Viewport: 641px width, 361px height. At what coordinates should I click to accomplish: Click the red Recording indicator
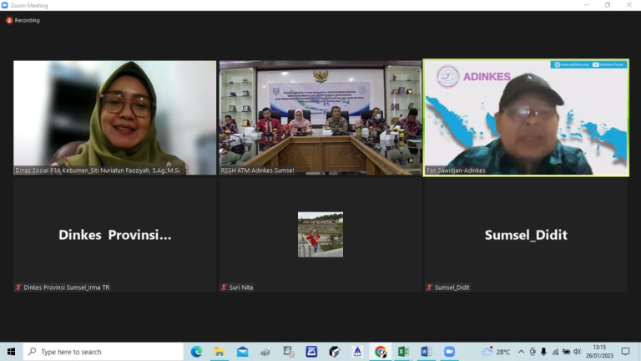[x=23, y=20]
